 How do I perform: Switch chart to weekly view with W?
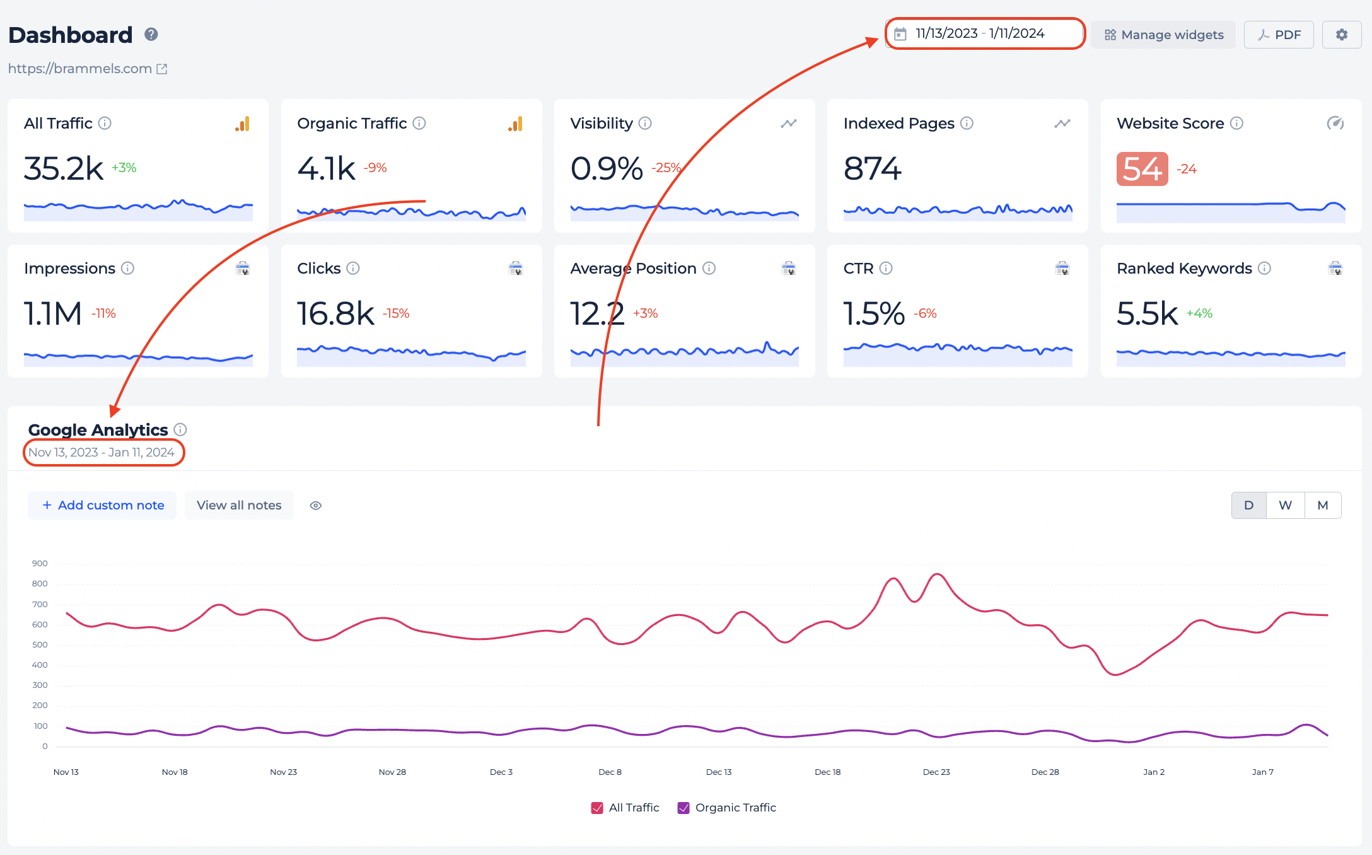click(1286, 505)
